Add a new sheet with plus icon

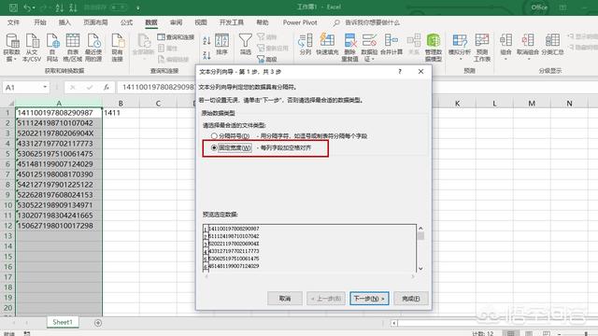98,323
